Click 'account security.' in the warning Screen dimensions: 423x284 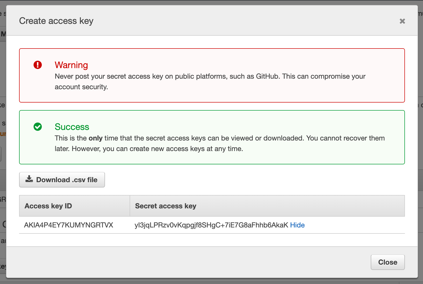point(81,87)
